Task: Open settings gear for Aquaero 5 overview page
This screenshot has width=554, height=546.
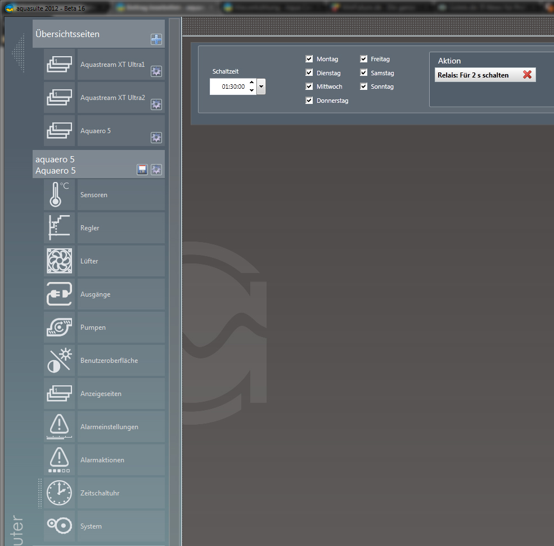Action: click(156, 137)
